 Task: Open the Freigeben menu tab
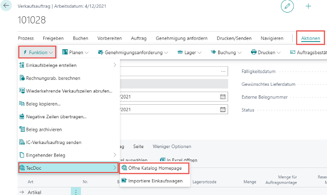click(53, 38)
